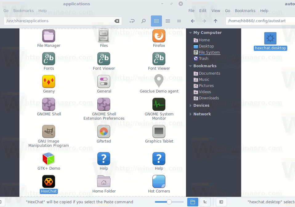Viewport: 295px width, 207px height.
Task: Click the up-navigation arrow in the autostart window
Action: point(216,21)
